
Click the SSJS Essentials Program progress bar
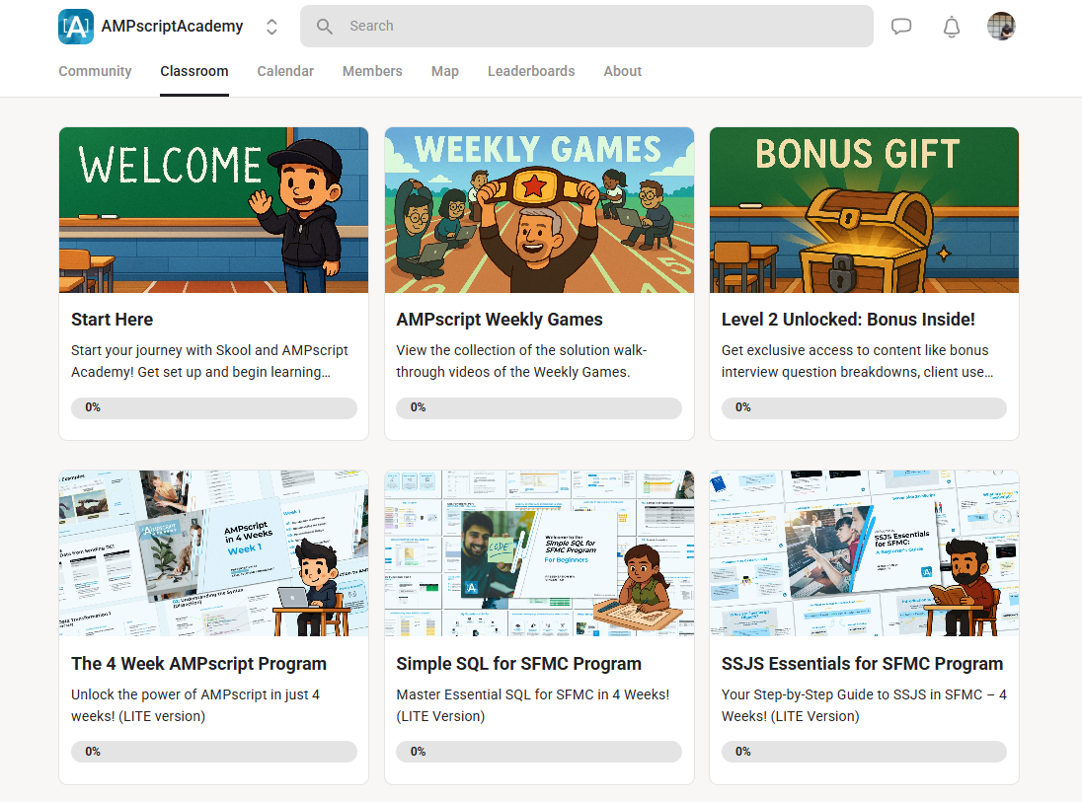click(864, 752)
